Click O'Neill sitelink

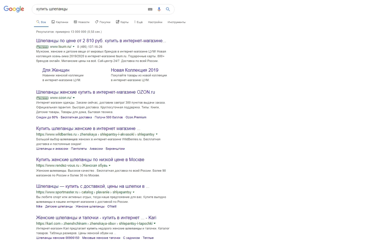112,206
